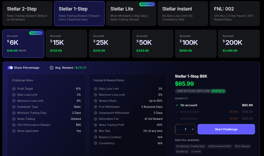Viewport: 264px width, 156px height.
Task: Click info icon next to Avg. Reward
Action: [51, 68]
